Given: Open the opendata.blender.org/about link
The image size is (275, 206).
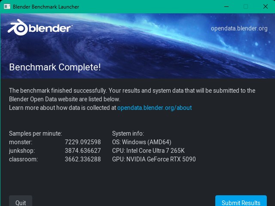Looking at the screenshot, I should (155, 108).
